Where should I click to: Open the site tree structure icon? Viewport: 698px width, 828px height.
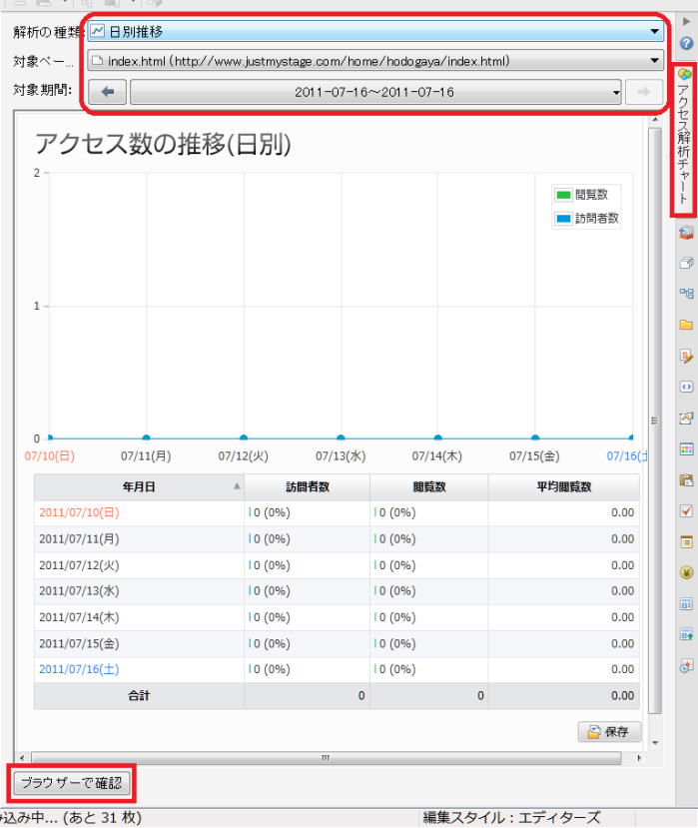[x=686, y=294]
